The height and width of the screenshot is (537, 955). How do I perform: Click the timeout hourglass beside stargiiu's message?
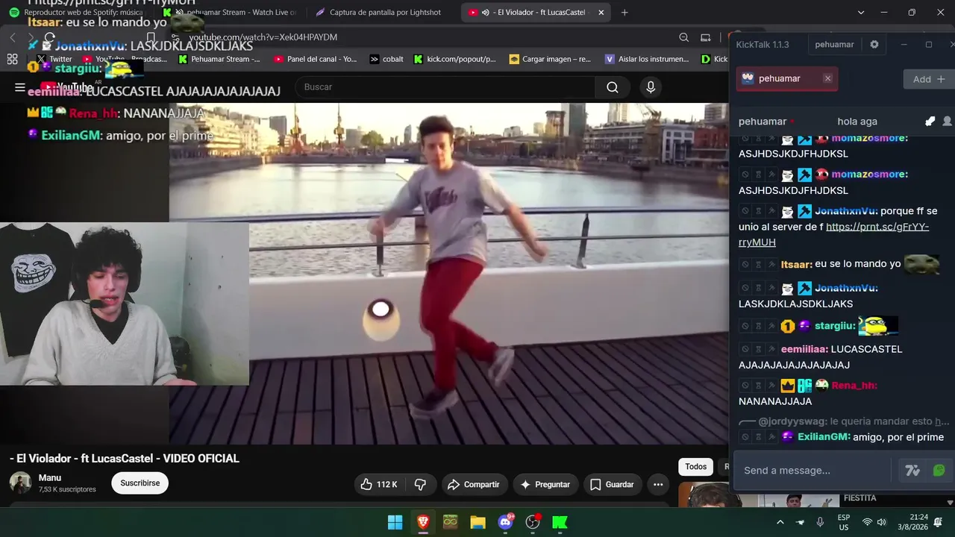(758, 326)
